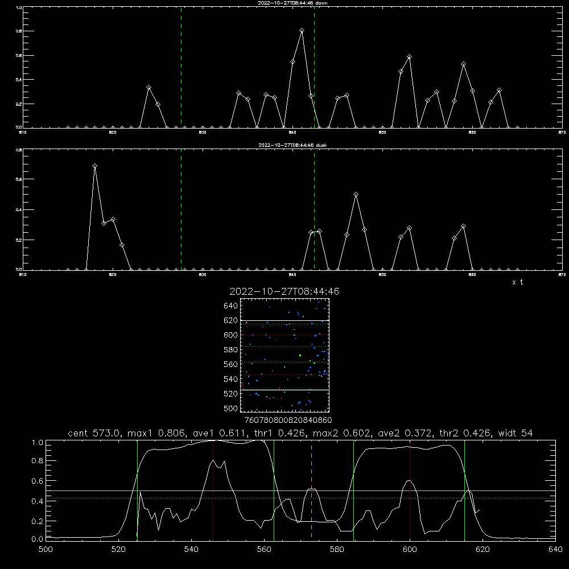Click the 560 y-axis label on scatter plot
The height and width of the screenshot is (569, 569).
[230, 364]
